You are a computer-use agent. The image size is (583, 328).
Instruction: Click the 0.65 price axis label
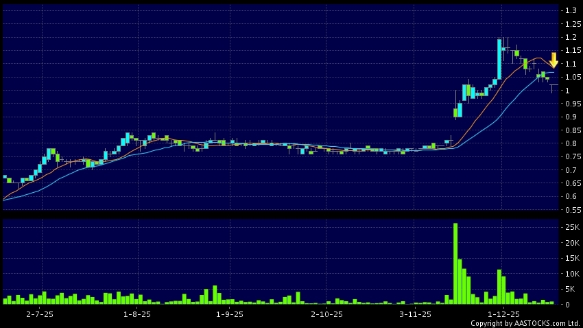571,183
